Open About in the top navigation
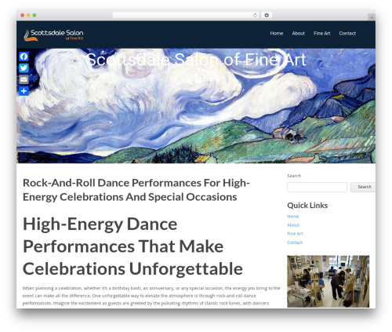The width and height of the screenshot is (392, 332). tap(298, 33)
